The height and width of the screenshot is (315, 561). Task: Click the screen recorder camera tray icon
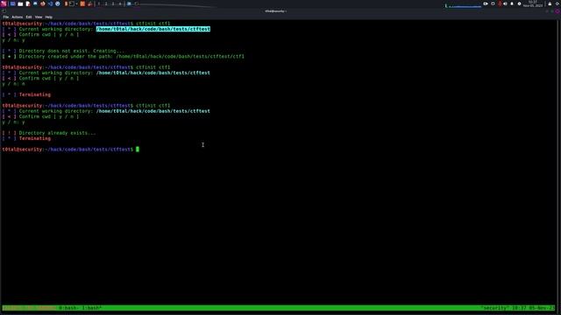pos(486,3)
